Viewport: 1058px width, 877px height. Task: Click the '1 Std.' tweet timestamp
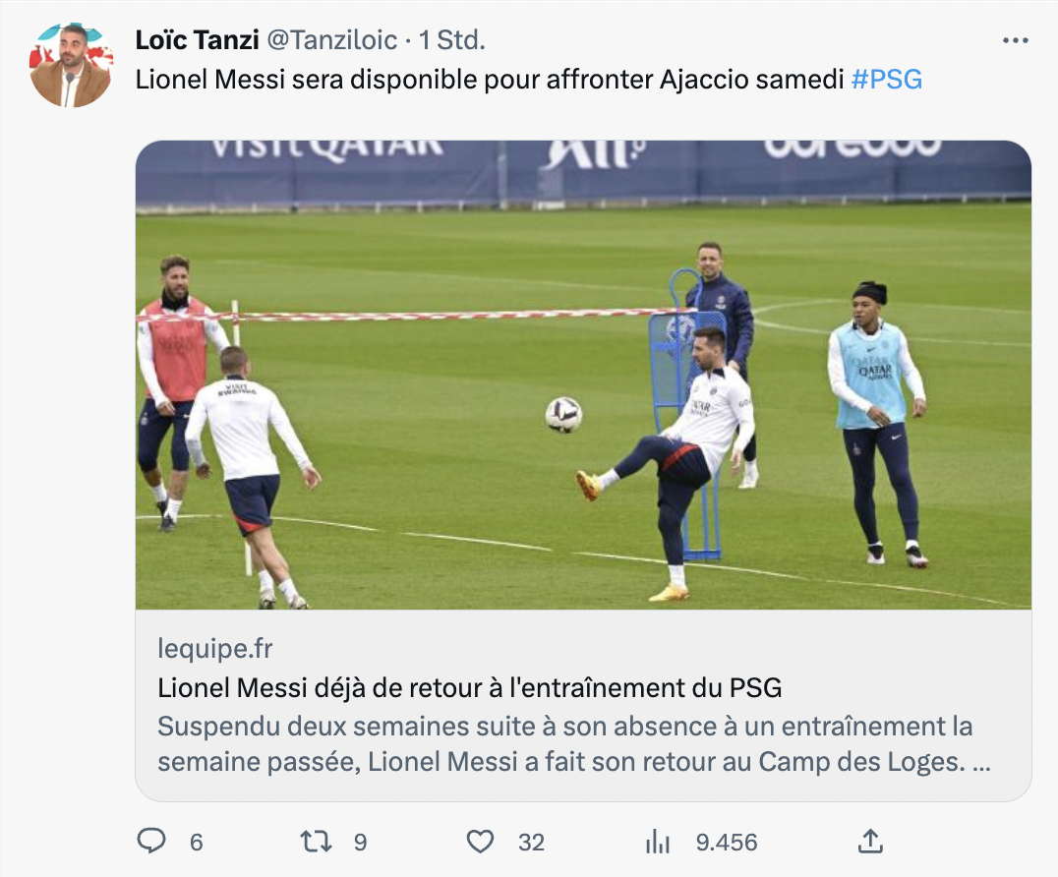click(x=452, y=40)
